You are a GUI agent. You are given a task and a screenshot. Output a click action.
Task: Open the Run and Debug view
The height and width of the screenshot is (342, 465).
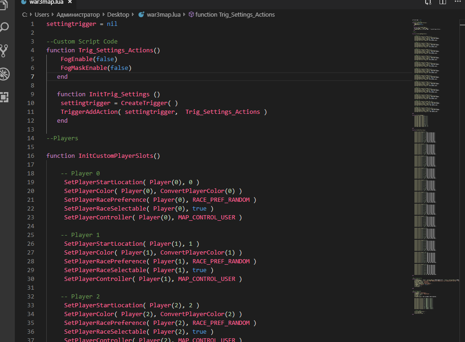click(x=4, y=74)
